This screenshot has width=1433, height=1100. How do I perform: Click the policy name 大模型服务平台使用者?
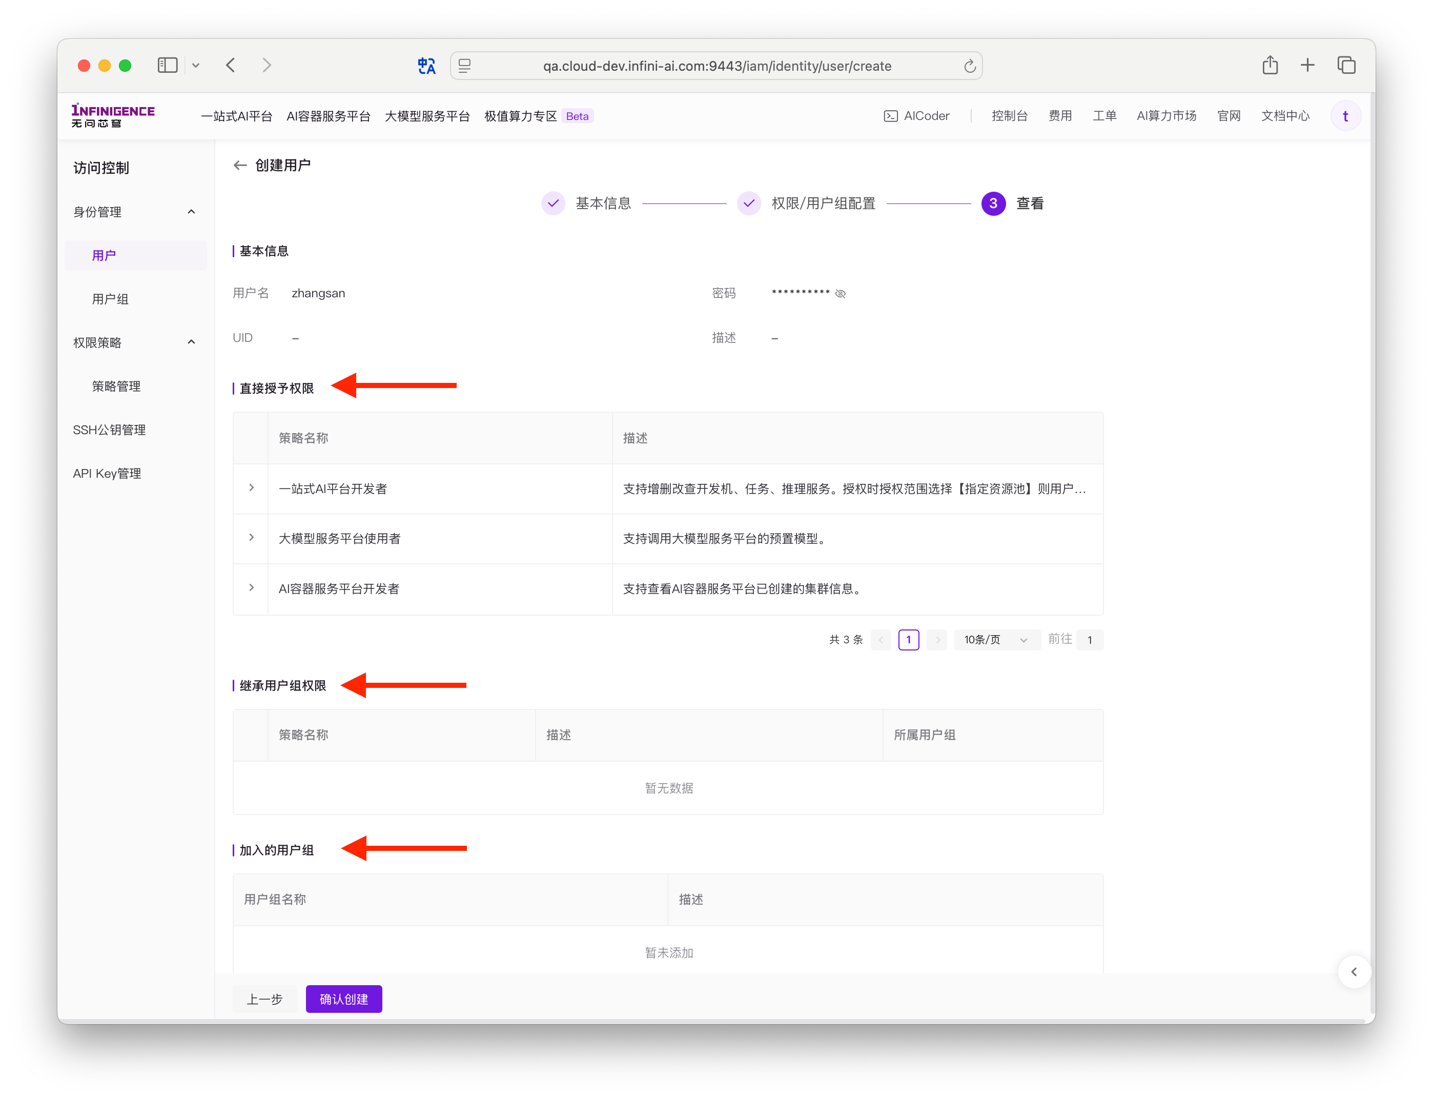tap(339, 539)
